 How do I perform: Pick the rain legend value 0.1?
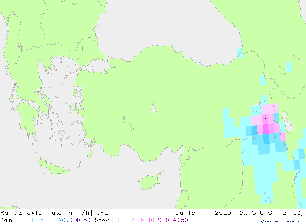tap(21, 220)
